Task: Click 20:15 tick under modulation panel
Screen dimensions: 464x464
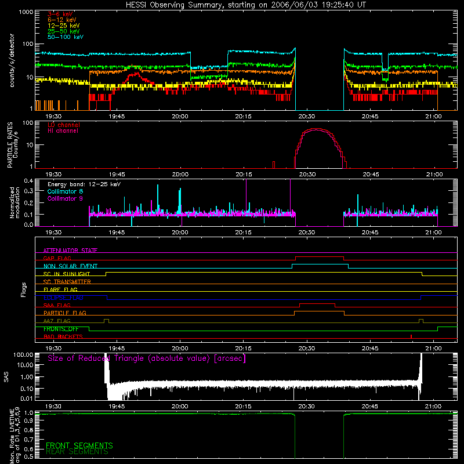Action: point(243,233)
